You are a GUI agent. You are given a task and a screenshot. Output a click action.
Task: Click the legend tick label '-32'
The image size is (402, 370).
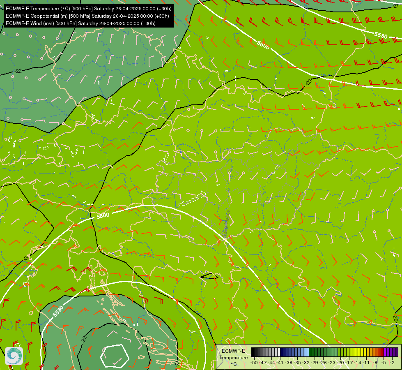[x=306, y=363]
